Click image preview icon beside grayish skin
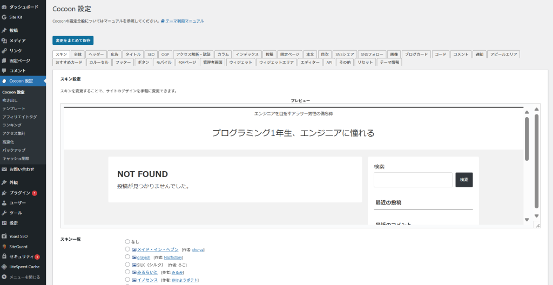This screenshot has height=285, width=553. coord(134,257)
